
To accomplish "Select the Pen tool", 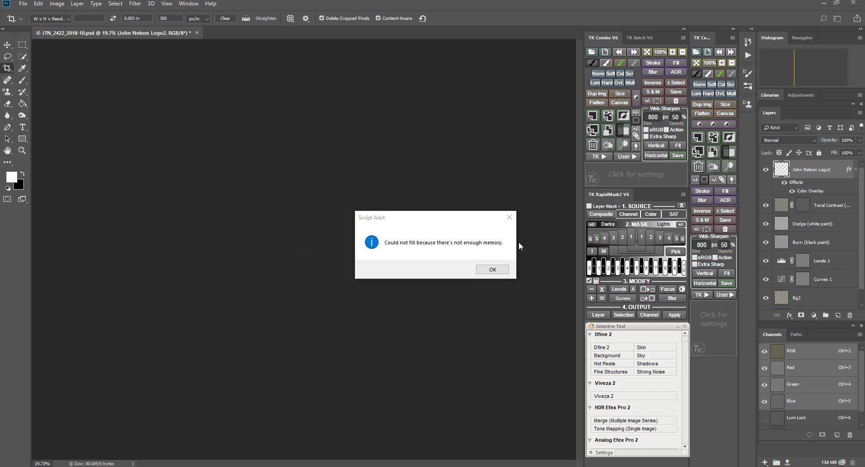I will click(8, 127).
